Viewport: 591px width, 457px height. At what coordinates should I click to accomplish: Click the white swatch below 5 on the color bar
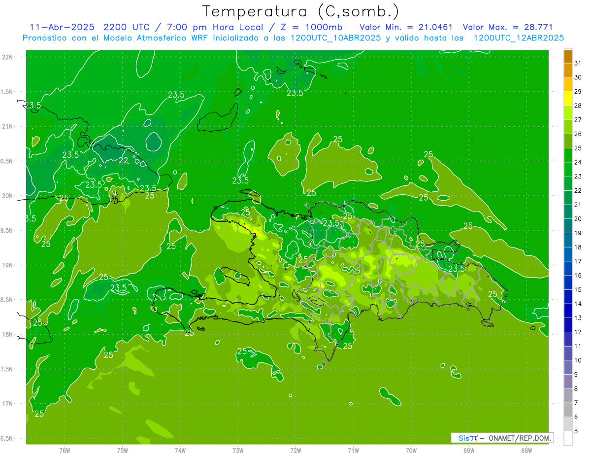(568, 438)
